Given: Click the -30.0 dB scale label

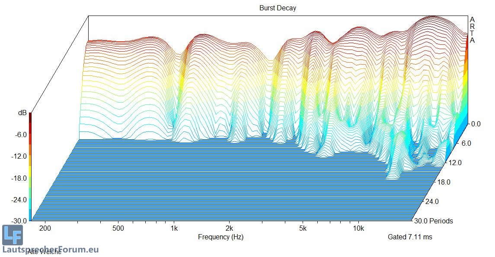Looking at the screenshot, I should tap(18, 221).
